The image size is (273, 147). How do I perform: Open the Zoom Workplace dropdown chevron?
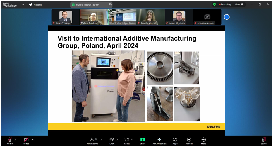click(x=23, y=5)
